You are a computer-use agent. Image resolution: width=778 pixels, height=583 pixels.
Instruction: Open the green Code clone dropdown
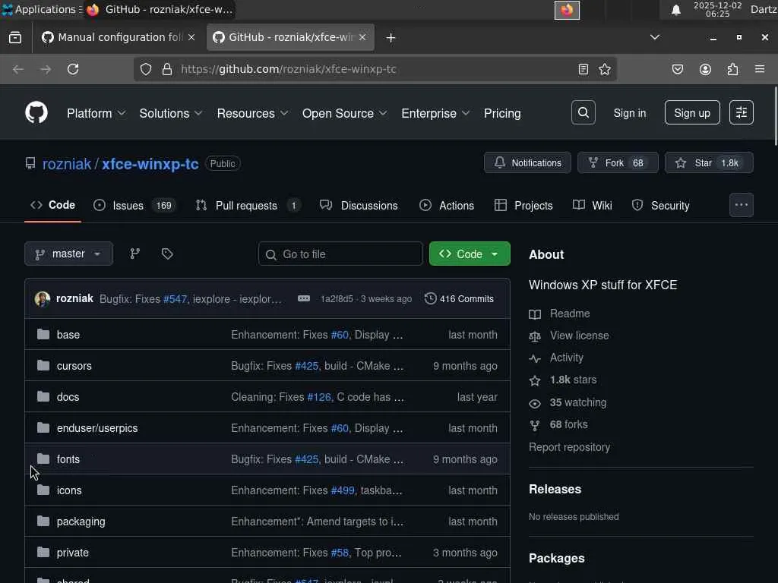click(470, 254)
